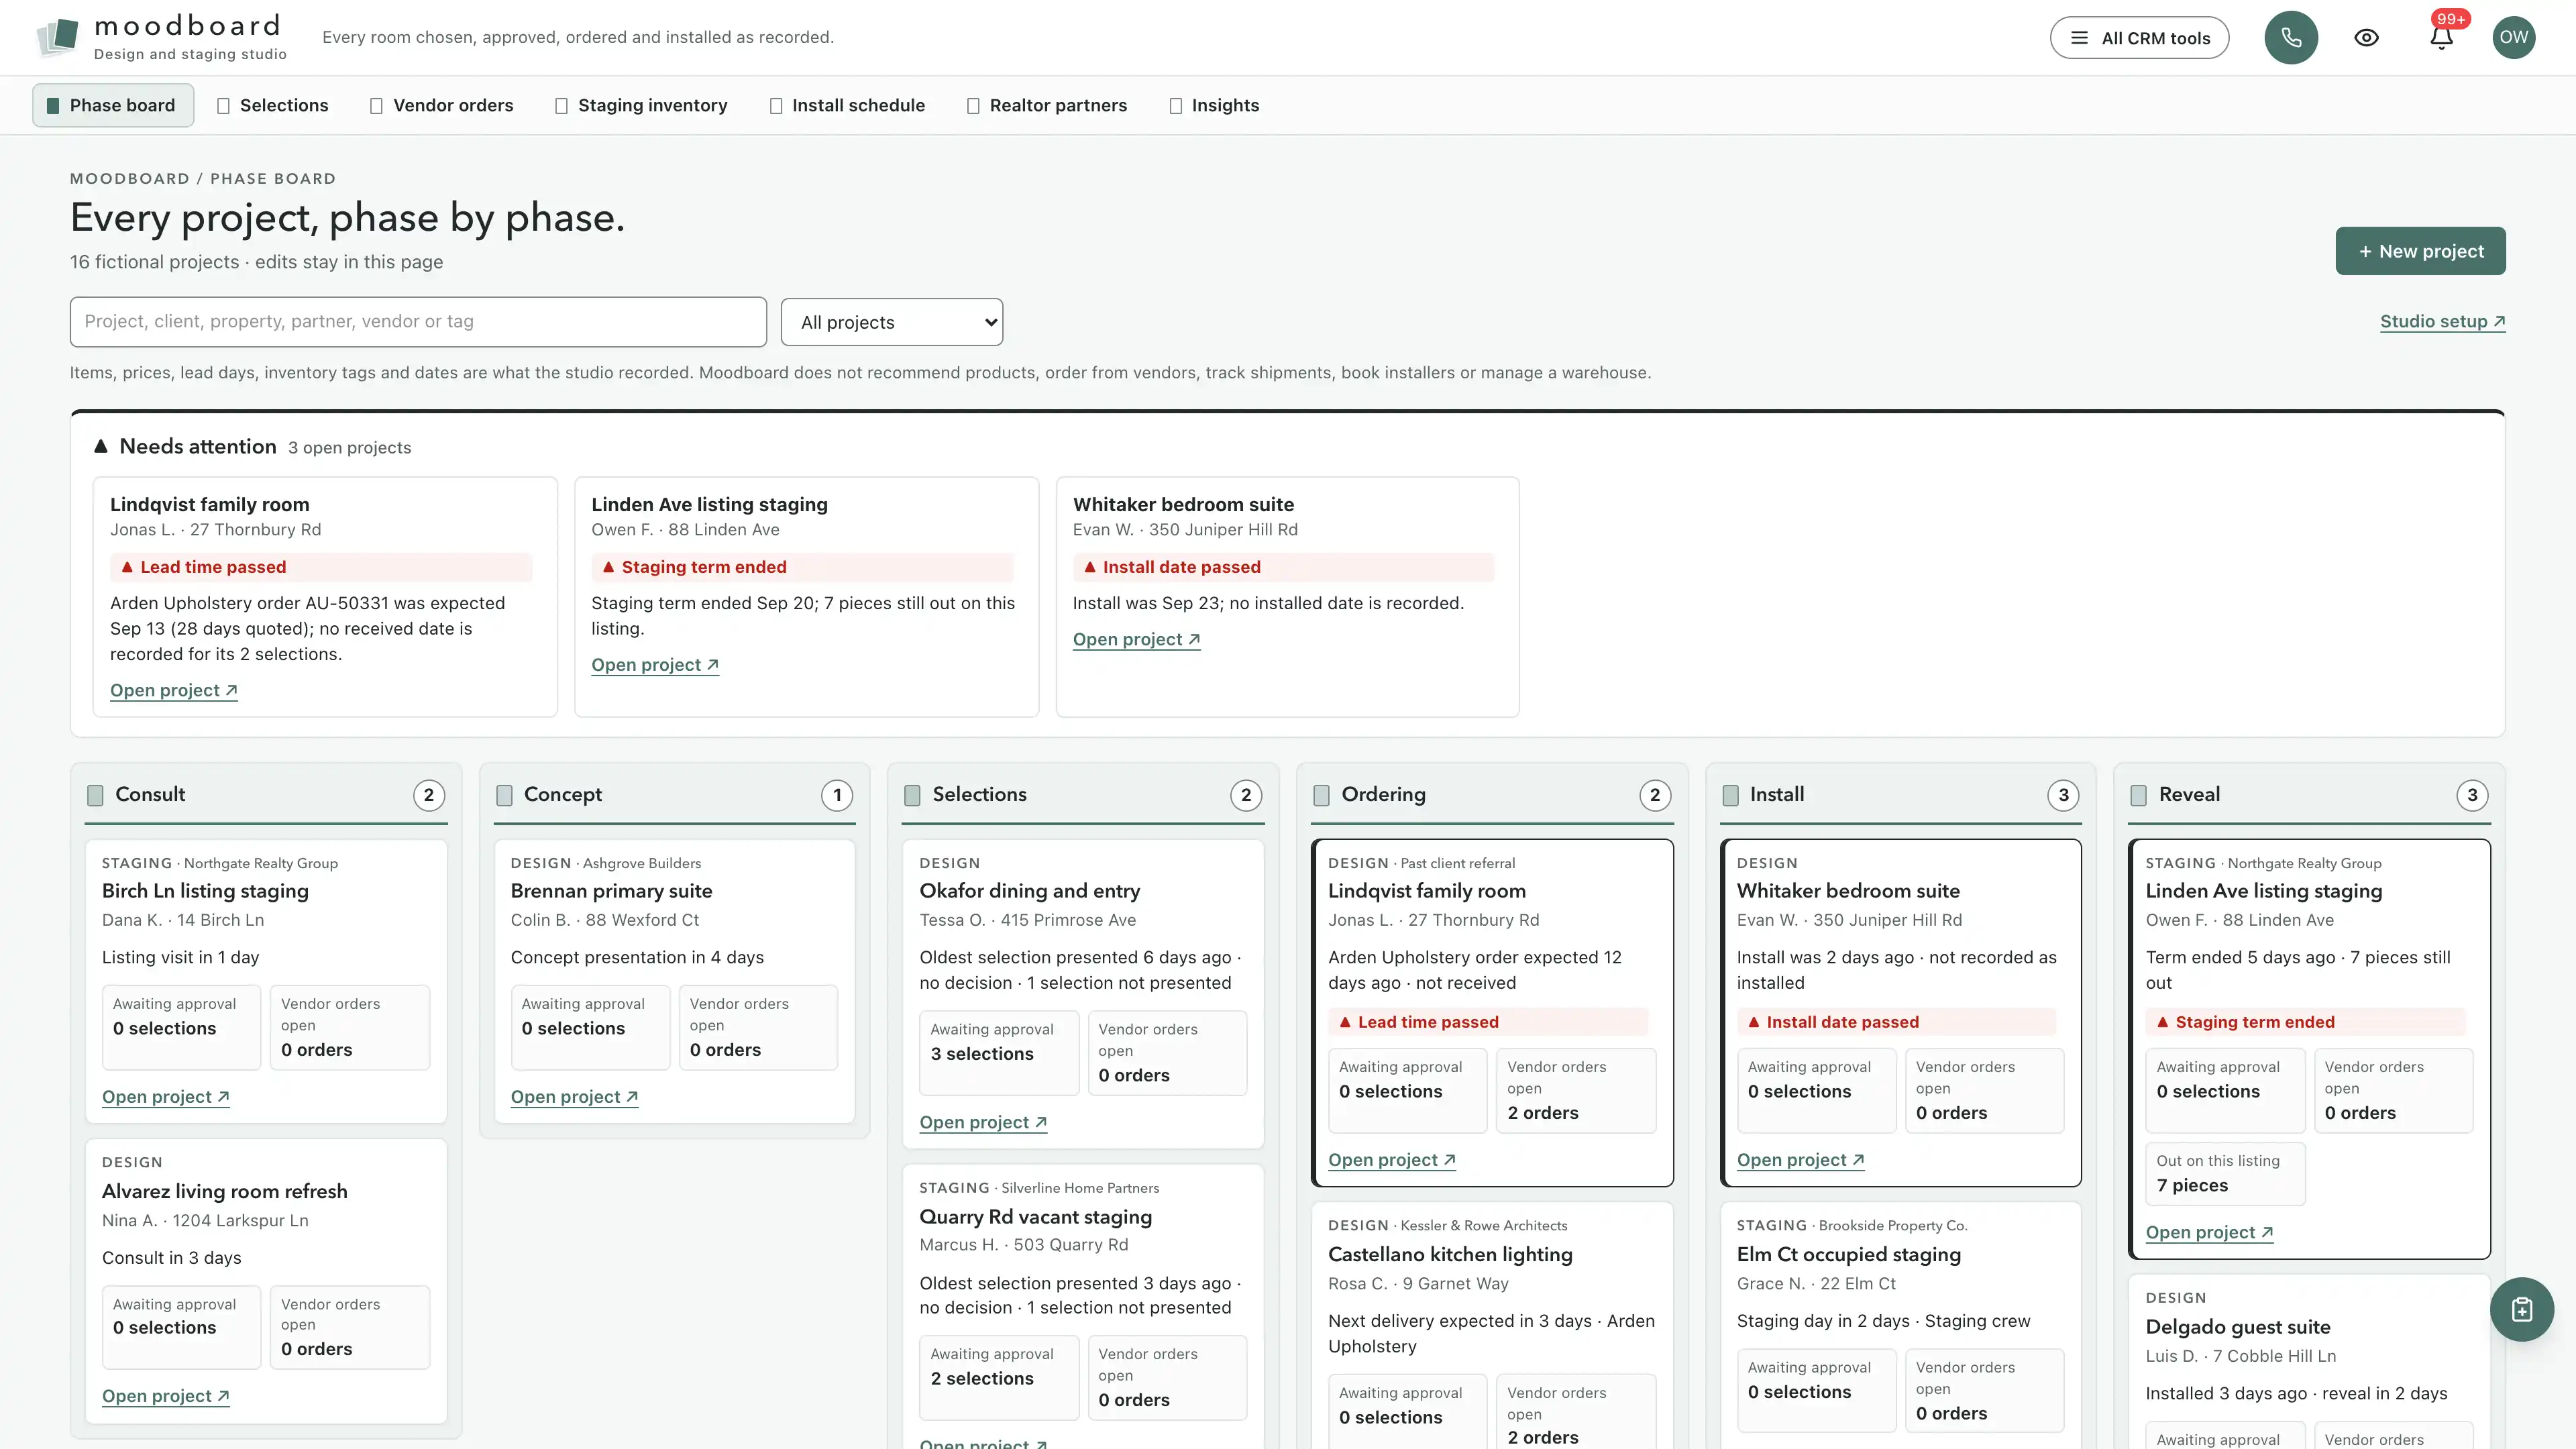The height and width of the screenshot is (1449, 2576).
Task: Open the Realtor partners tab
Action: [x=1047, y=105]
